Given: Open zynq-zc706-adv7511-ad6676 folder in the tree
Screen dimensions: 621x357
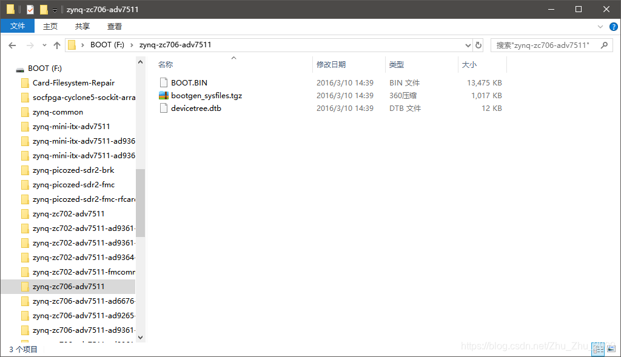Looking at the screenshot, I should point(84,301).
